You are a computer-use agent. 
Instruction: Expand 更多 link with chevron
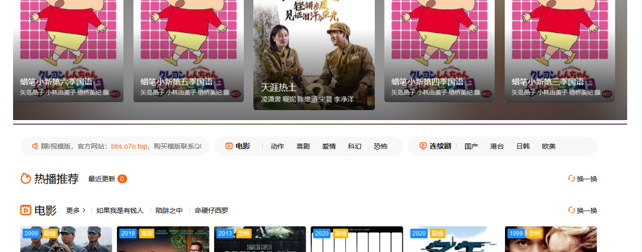pos(76,211)
